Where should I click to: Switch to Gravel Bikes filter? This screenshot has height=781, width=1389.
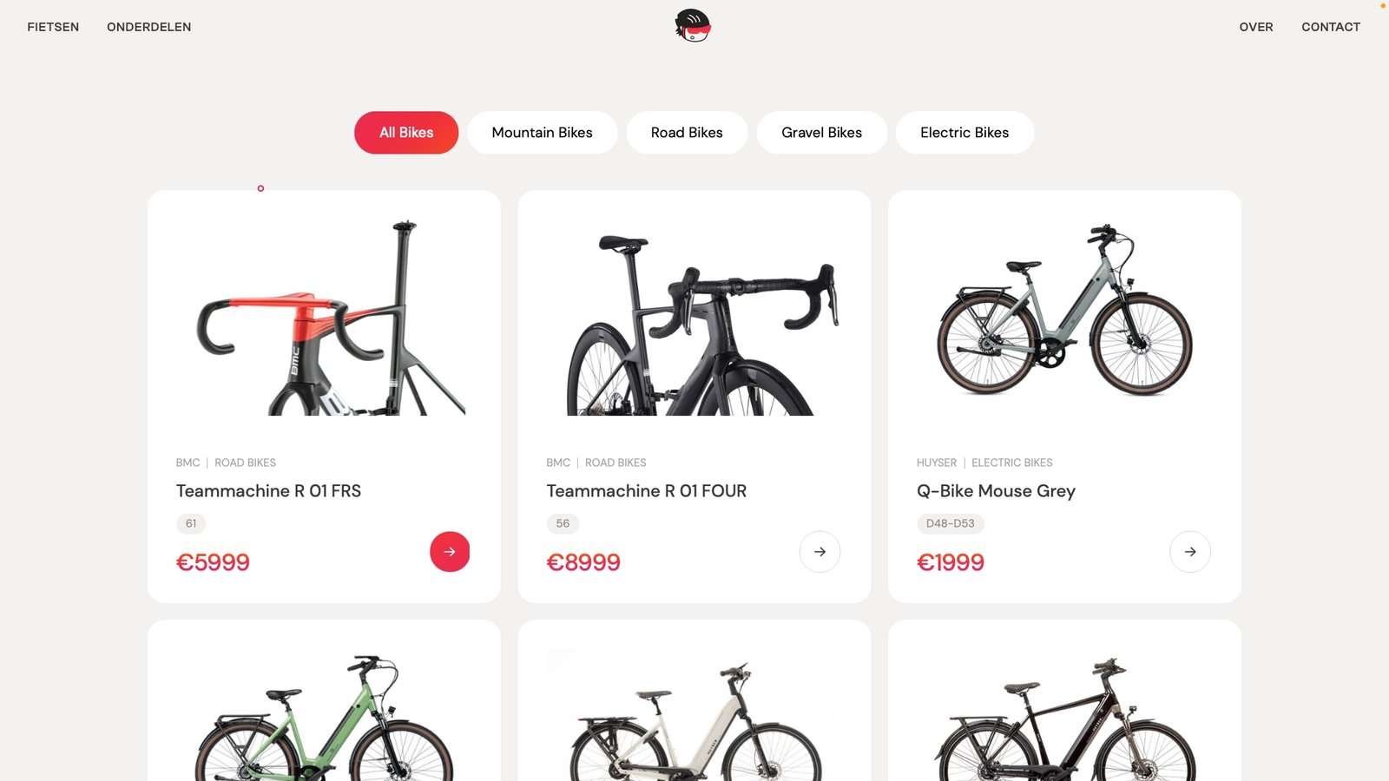[821, 133]
